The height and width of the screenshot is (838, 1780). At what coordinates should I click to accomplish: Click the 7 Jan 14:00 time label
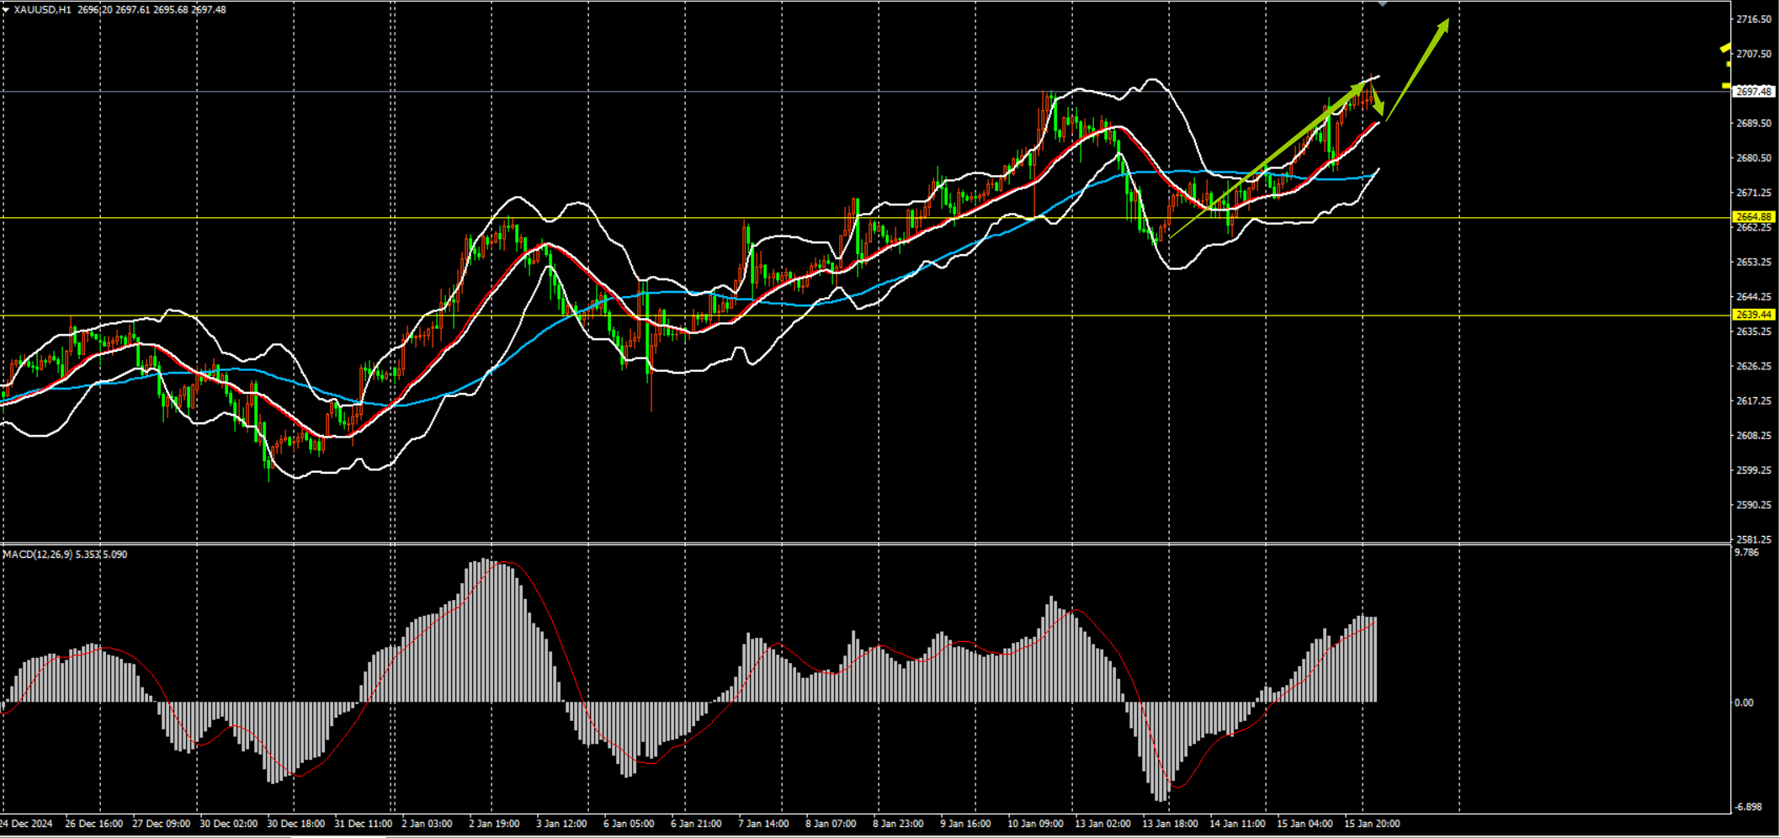(x=763, y=824)
